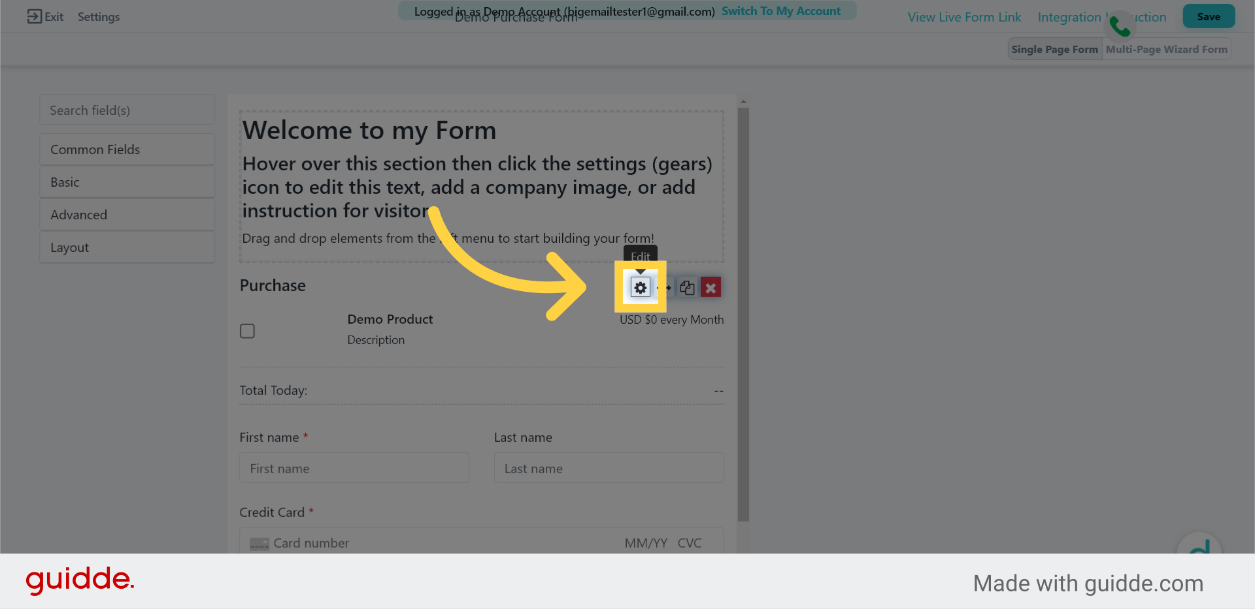Click the First name input field
Viewport: 1255px width, 609px height.
354,468
